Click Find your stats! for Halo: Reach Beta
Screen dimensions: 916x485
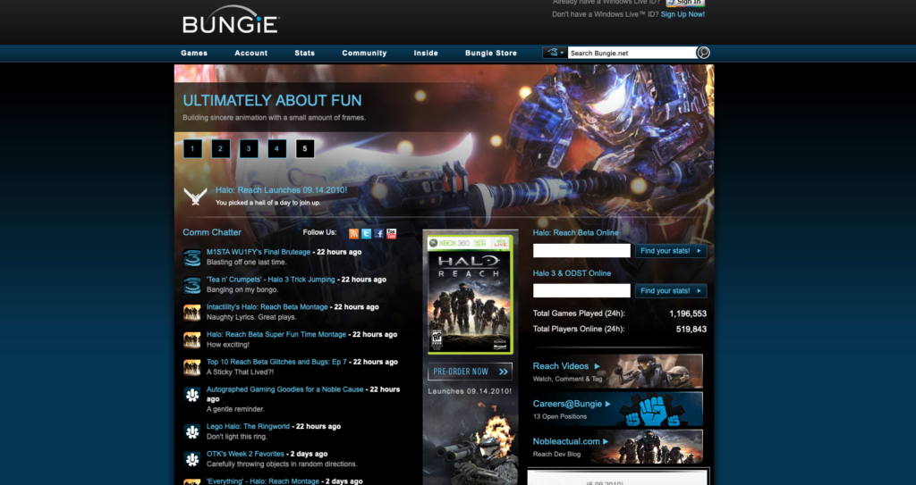pyautogui.click(x=671, y=251)
